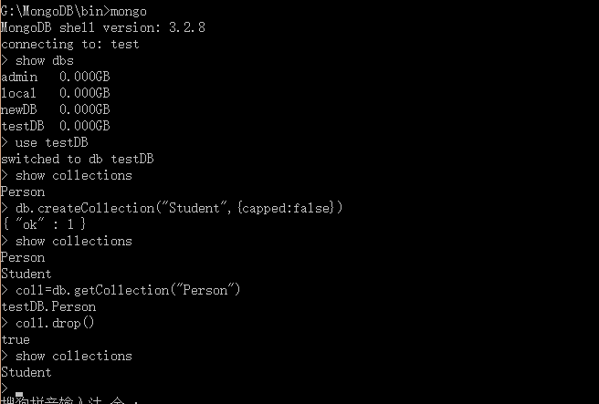
Task: Click the 'true' result line
Action: click(16, 339)
